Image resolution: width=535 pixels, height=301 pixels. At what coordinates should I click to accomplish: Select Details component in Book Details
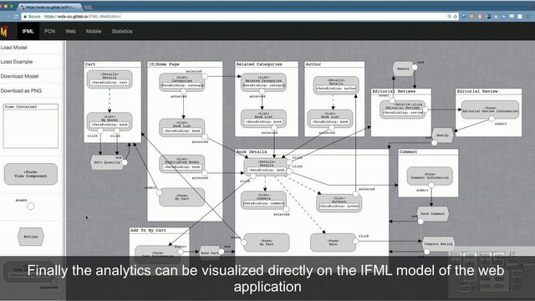click(x=267, y=166)
